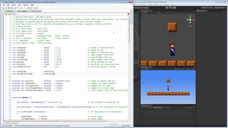Toggle Collapse in Console panel

tap(150, 107)
